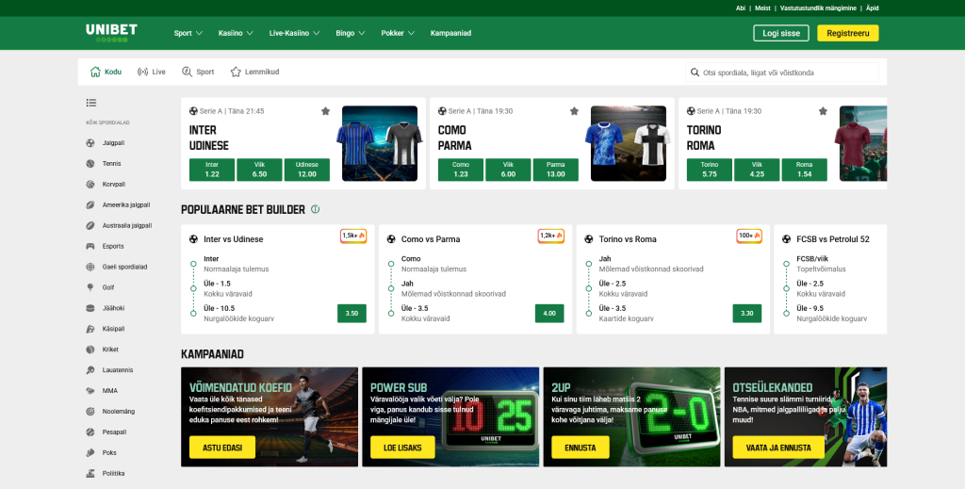965x489 pixels.
Task: Bet on Inter at 1.22
Action: click(212, 170)
